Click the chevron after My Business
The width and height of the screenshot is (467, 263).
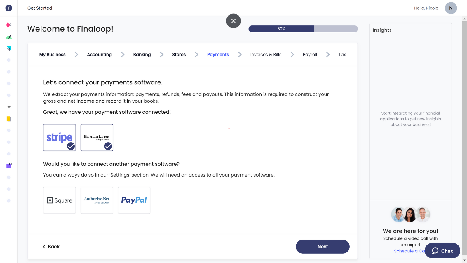point(76,55)
